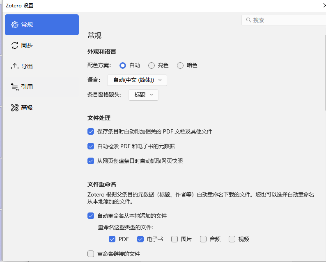Open the 语言 dropdown 自动(中文 (简体))

point(137,80)
